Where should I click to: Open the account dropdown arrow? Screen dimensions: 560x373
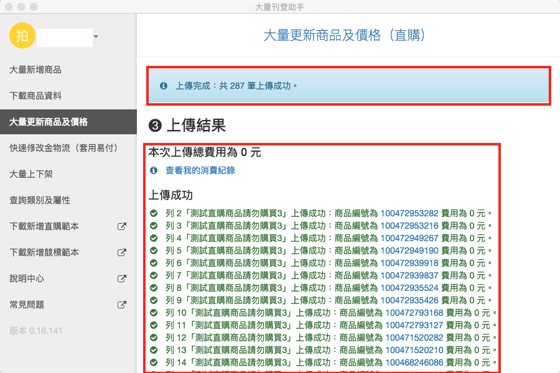coord(96,37)
